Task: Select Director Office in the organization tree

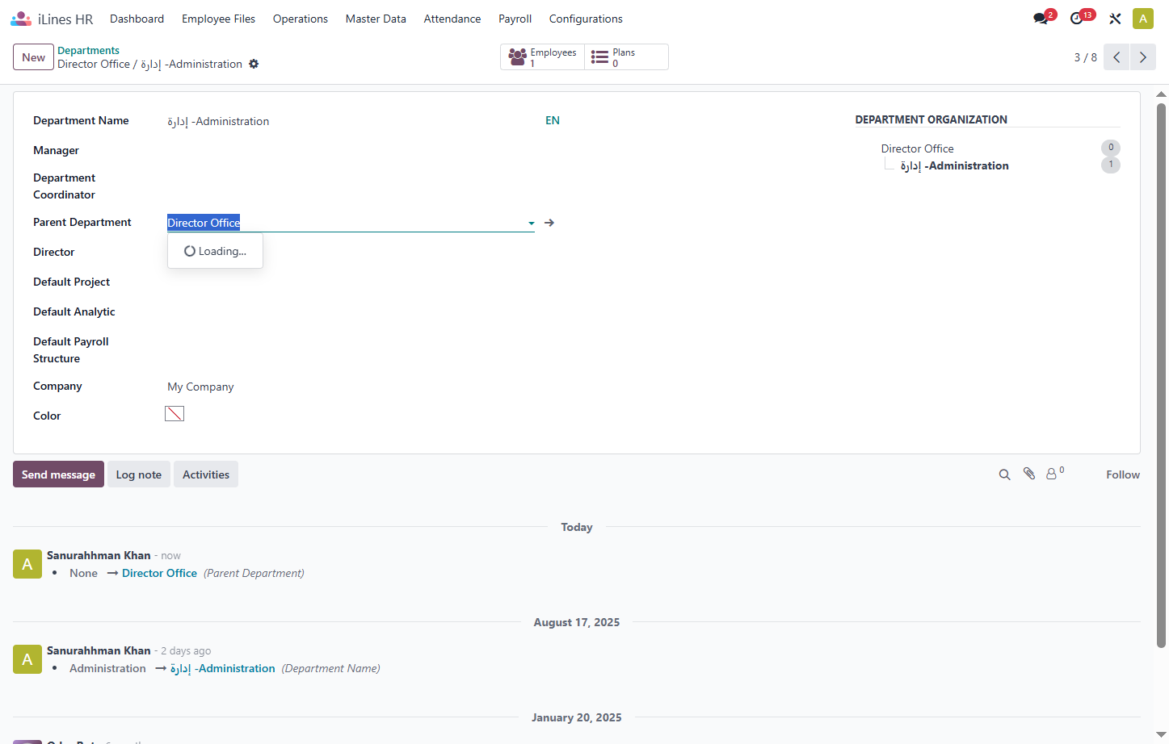Action: coord(917,148)
